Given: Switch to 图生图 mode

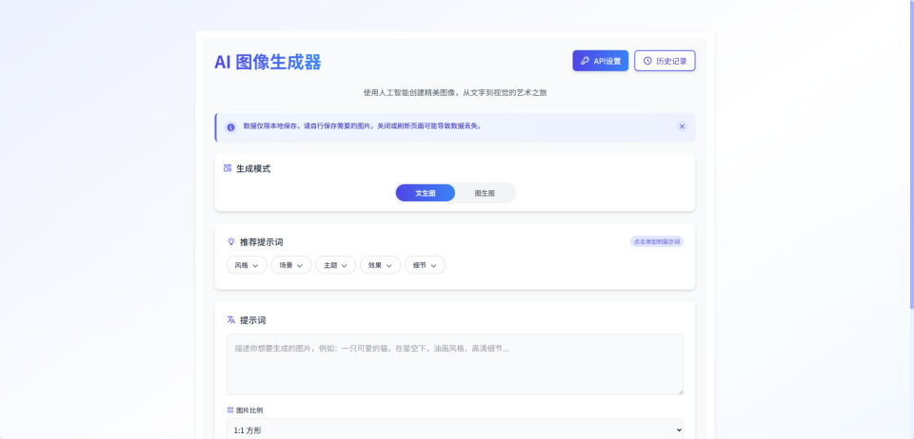Looking at the screenshot, I should (x=485, y=193).
